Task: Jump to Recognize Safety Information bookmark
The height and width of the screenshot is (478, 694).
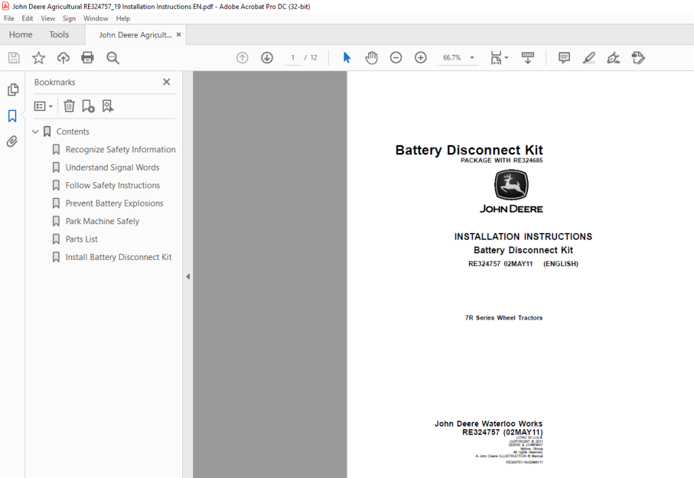Action: 121,150
